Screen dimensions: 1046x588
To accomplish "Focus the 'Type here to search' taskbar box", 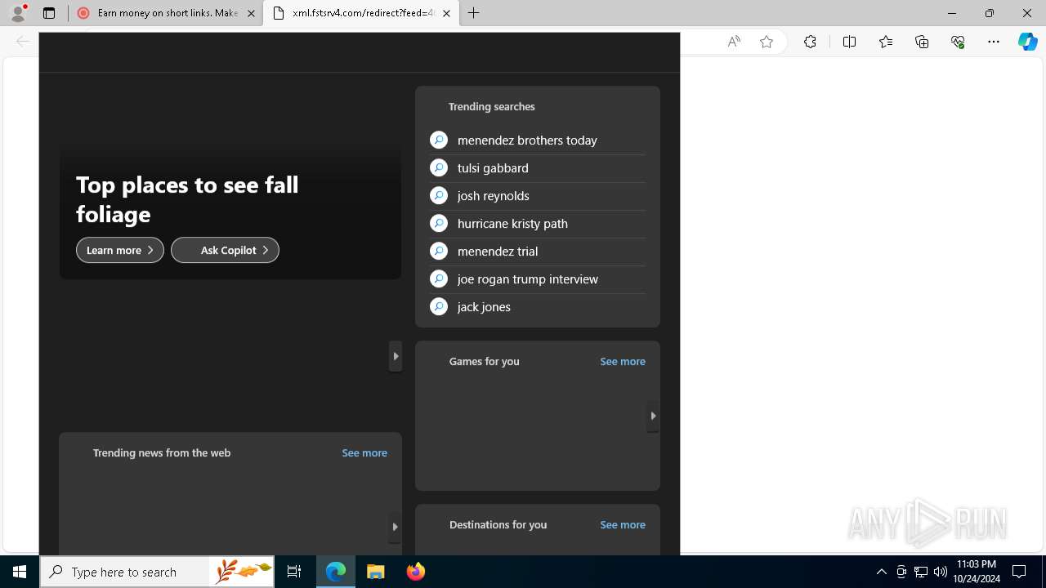I will tap(157, 572).
